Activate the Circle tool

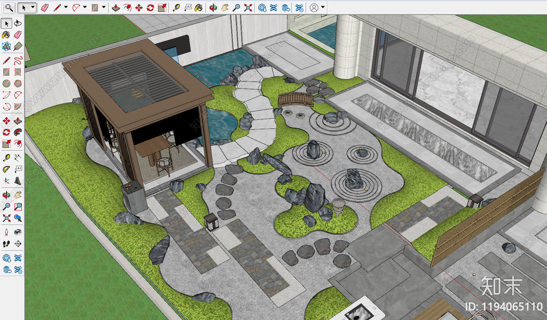point(6,84)
